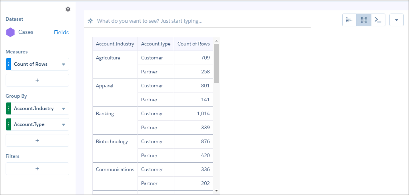Screen dimensions: 409x195
Task: Click the Account.Type column header
Action: (156, 44)
